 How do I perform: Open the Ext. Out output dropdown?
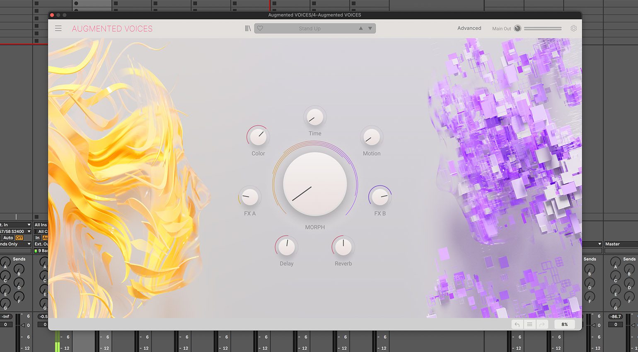coord(41,244)
